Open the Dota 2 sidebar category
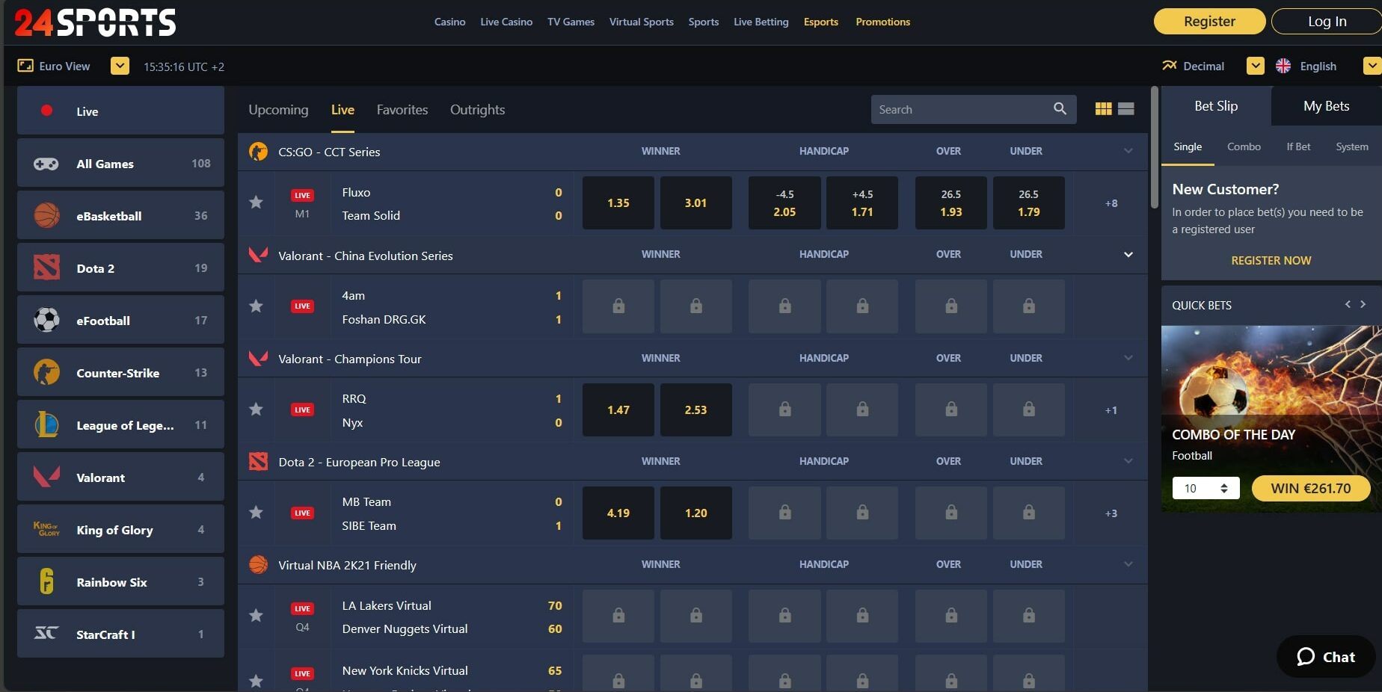Viewport: 1382px width, 692px height. (120, 268)
